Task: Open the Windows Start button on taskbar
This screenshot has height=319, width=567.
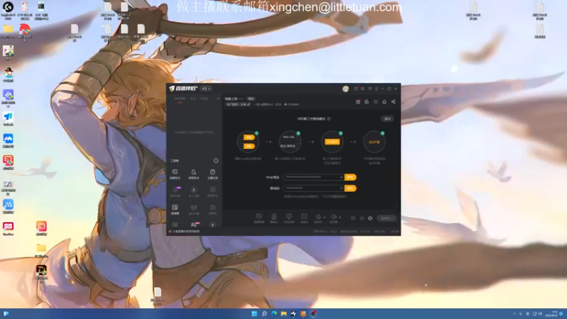Action: (x=254, y=313)
